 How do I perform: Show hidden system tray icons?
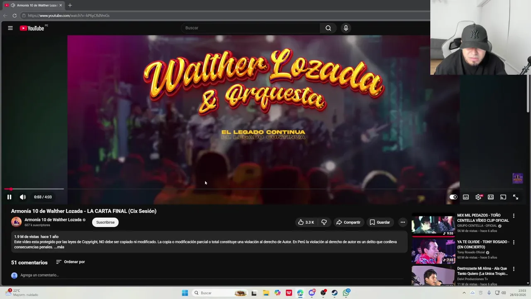(464, 293)
